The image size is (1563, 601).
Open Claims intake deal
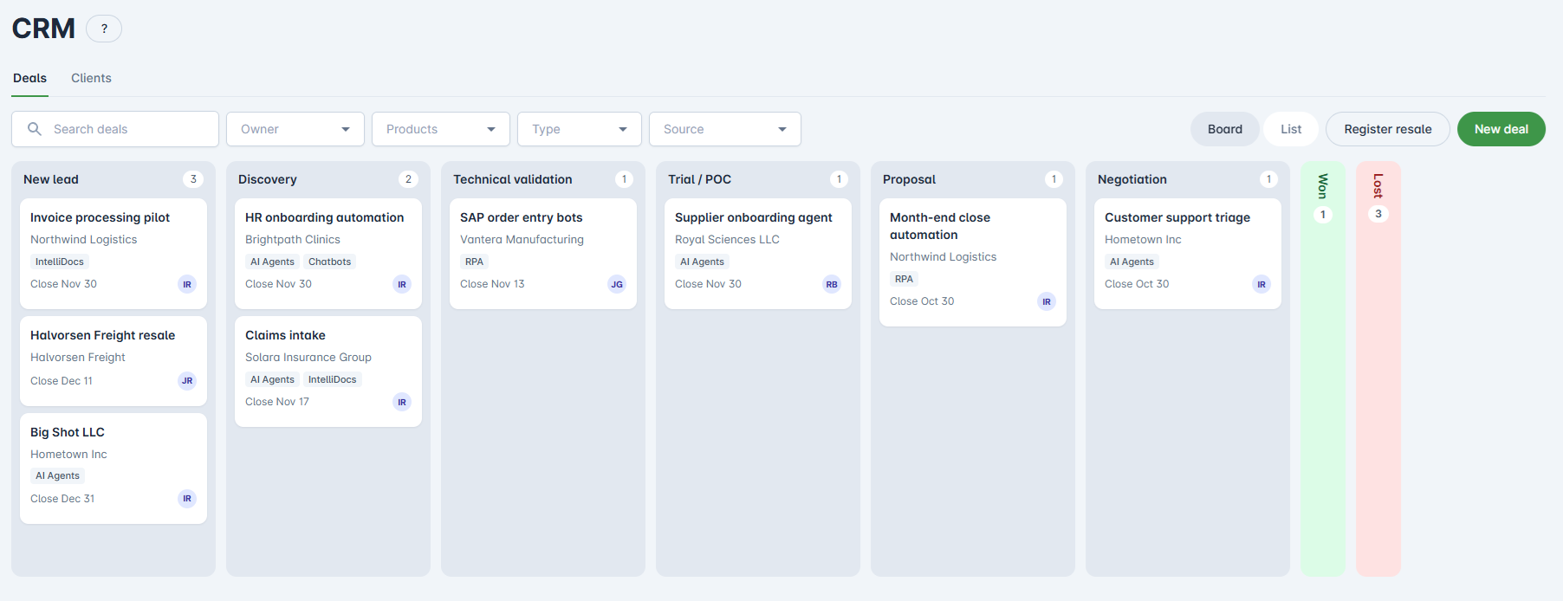click(328, 372)
